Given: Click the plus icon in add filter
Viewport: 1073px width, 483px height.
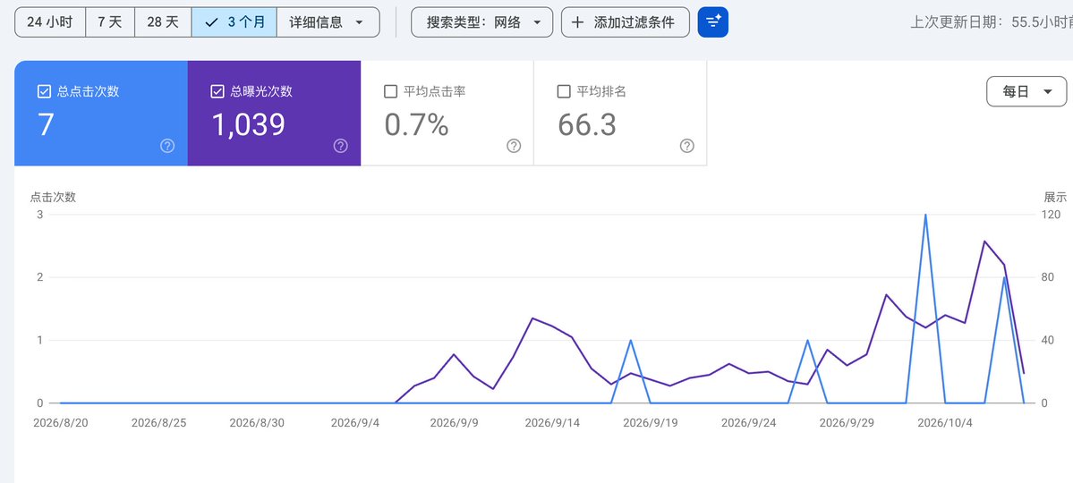Looking at the screenshot, I should coord(577,21).
